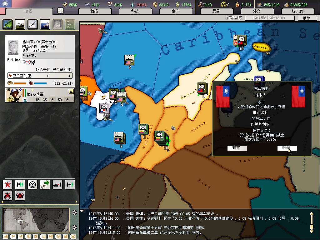The image size is (320, 240).
Task: Click the ship-to-soldier load transport icon
Action: pyautogui.click(x=57, y=185)
